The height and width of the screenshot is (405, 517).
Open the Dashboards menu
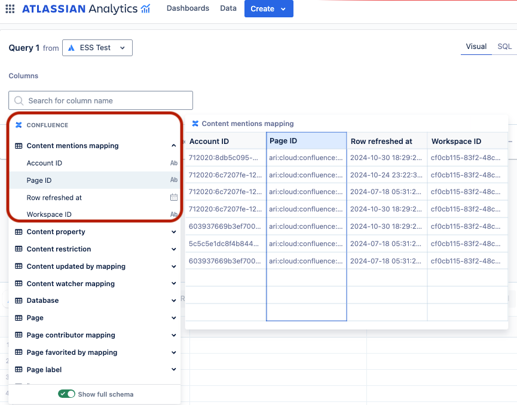[x=188, y=8]
